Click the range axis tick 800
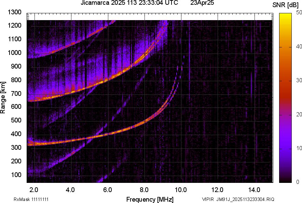This screenshot has height=203, width=302. pyautogui.click(x=16, y=79)
